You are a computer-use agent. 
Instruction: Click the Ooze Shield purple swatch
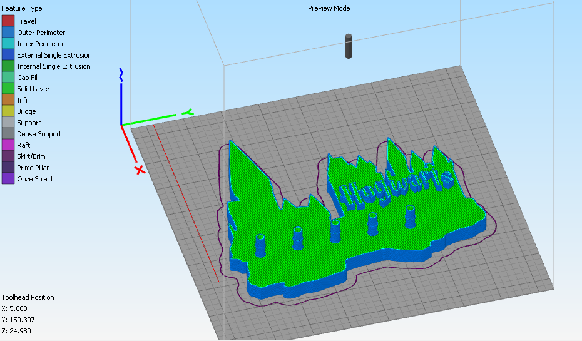click(x=8, y=178)
